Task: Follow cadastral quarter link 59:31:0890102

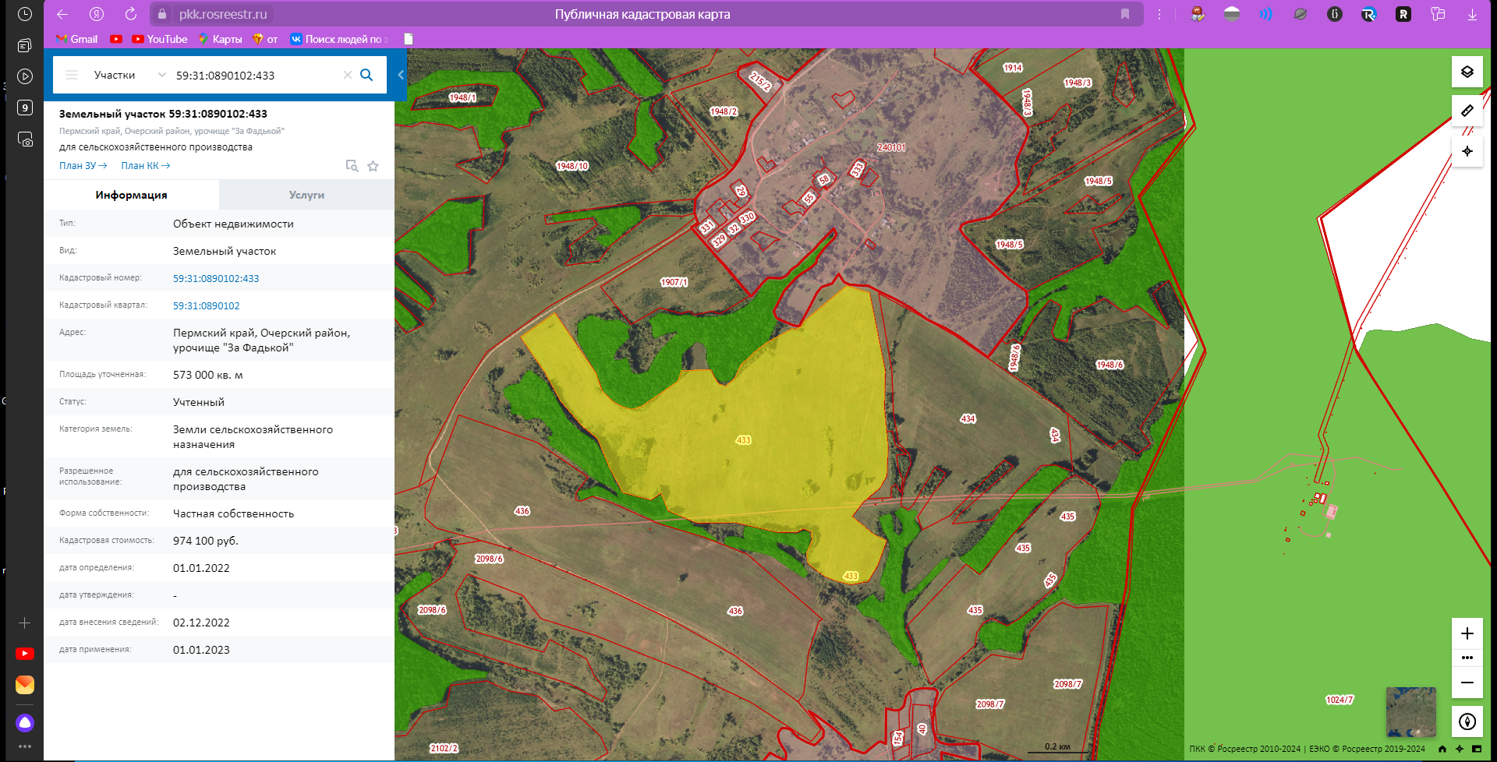Action: (x=207, y=305)
